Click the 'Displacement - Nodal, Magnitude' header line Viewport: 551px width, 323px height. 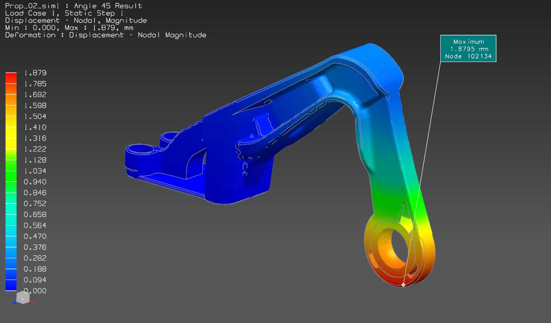tap(76, 21)
